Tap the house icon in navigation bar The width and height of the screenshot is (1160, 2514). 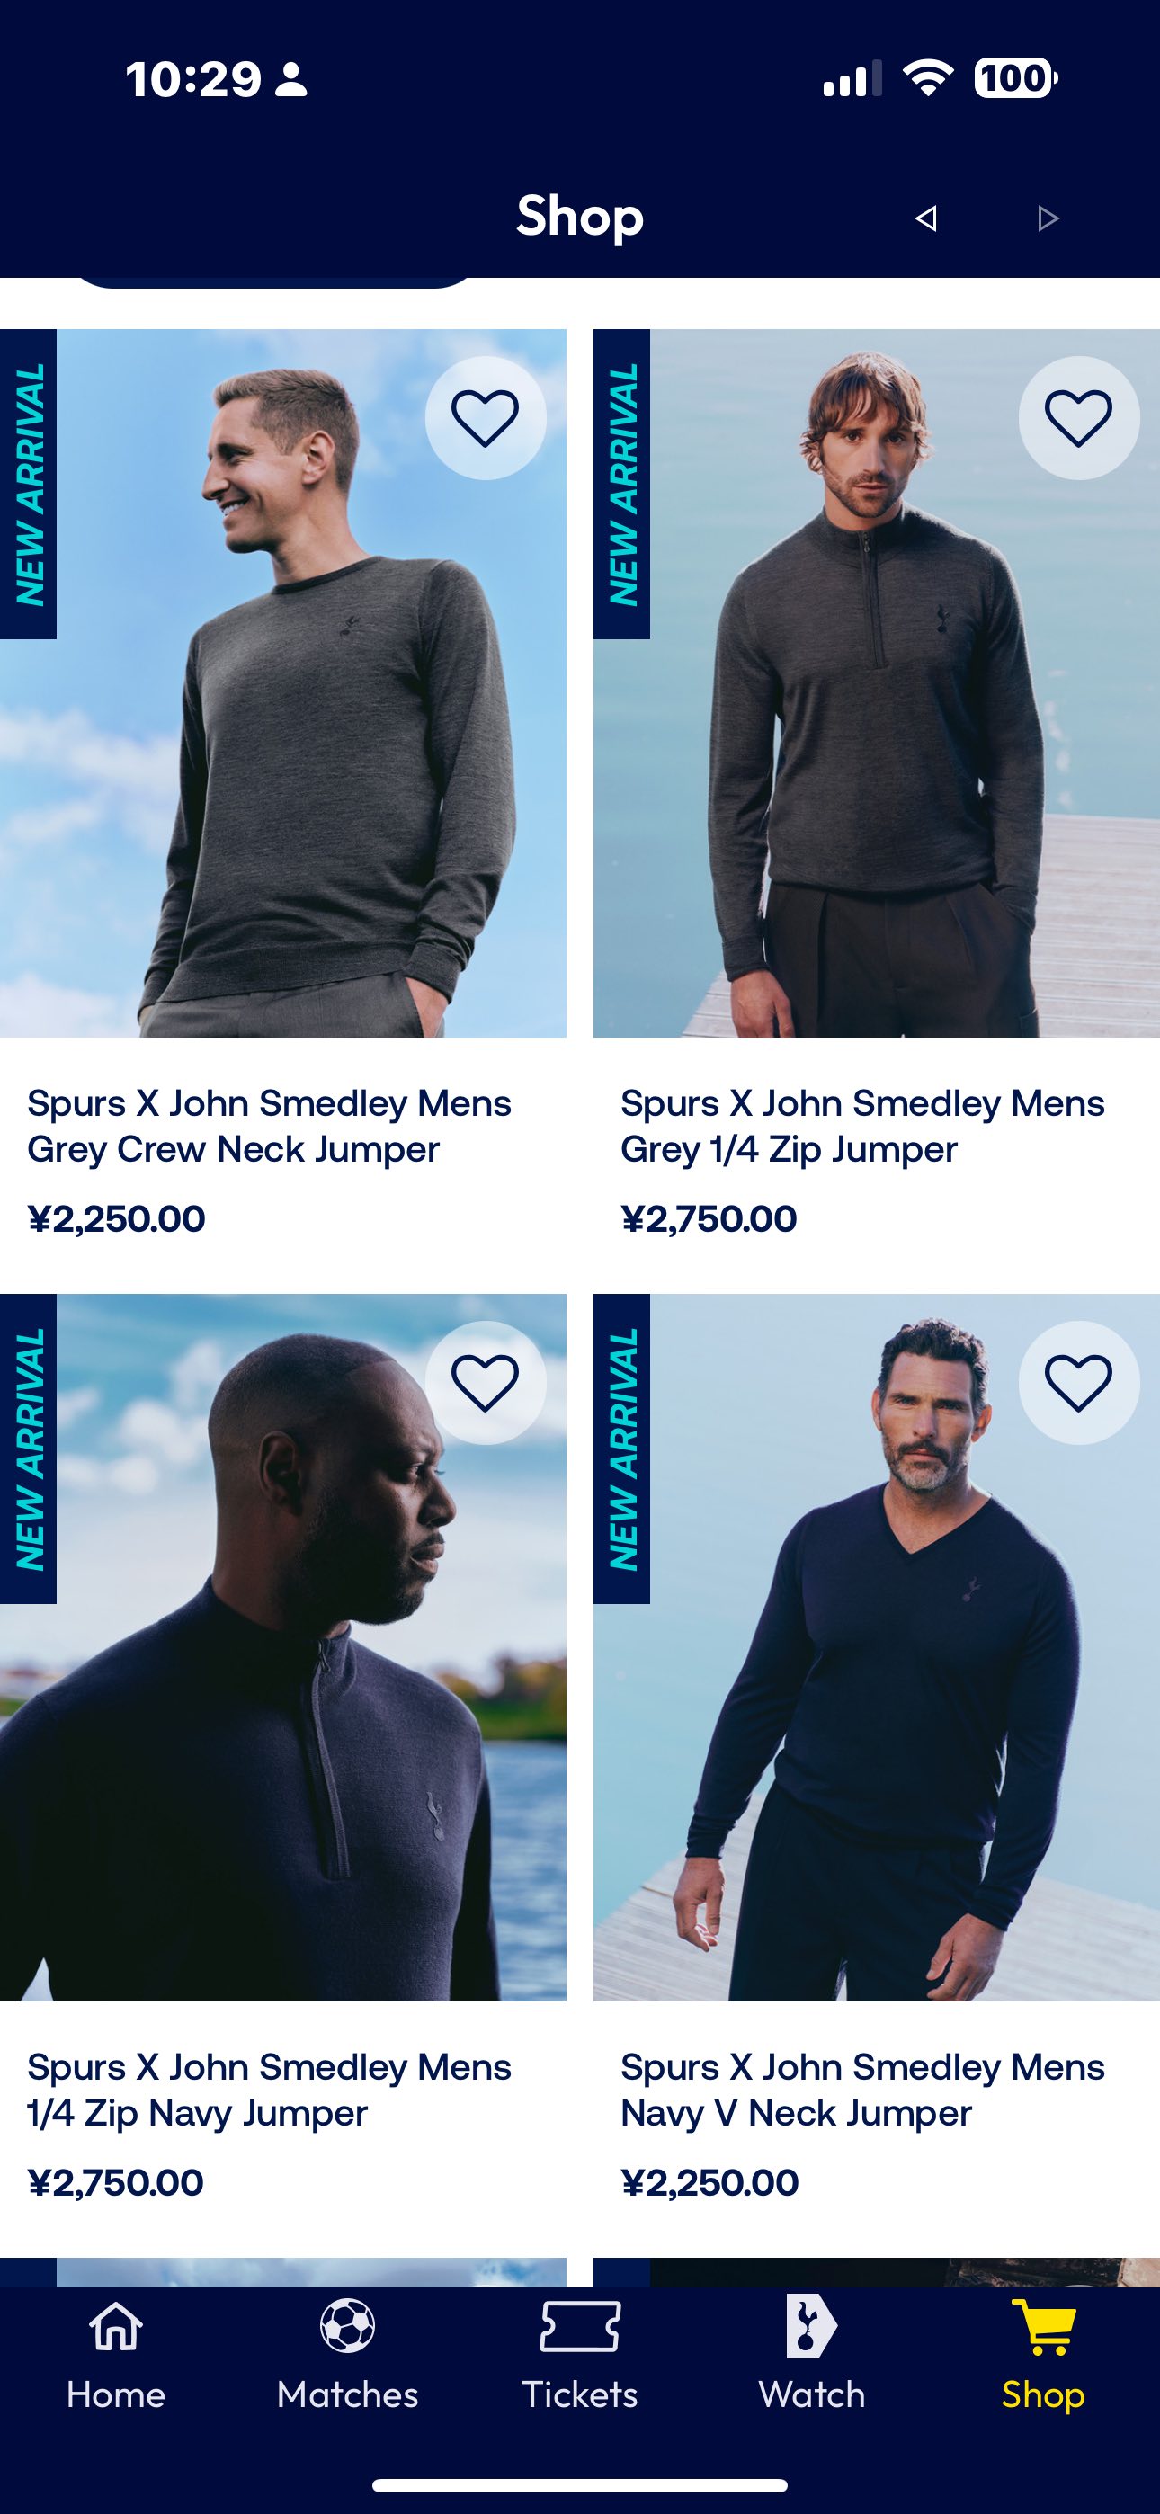[x=116, y=2327]
